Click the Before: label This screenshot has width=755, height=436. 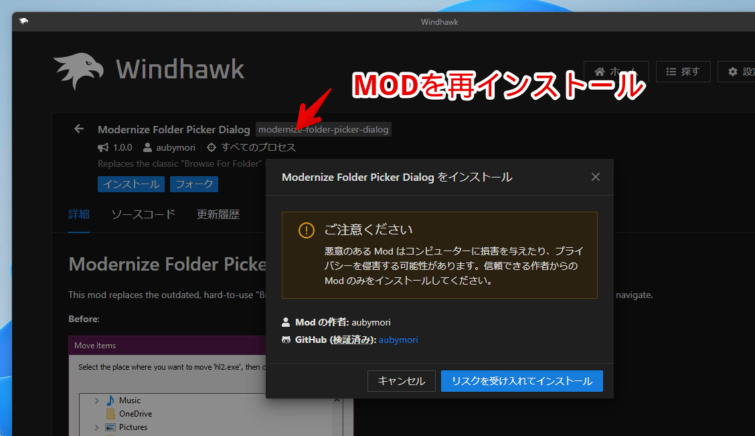[84, 319]
